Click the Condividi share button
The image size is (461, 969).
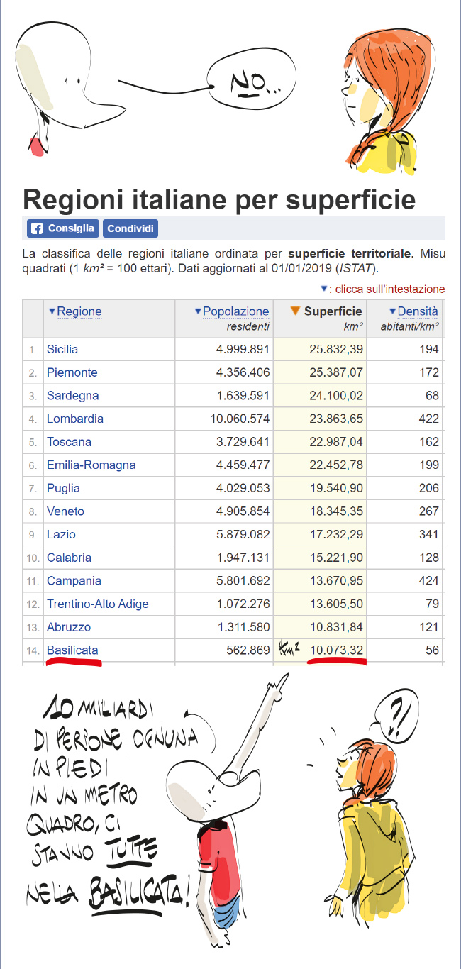[130, 228]
